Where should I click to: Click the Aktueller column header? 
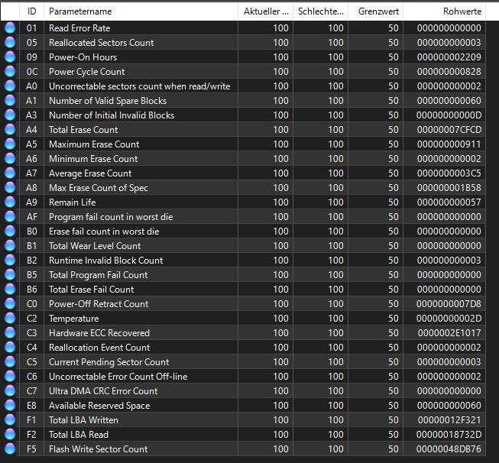click(x=265, y=11)
